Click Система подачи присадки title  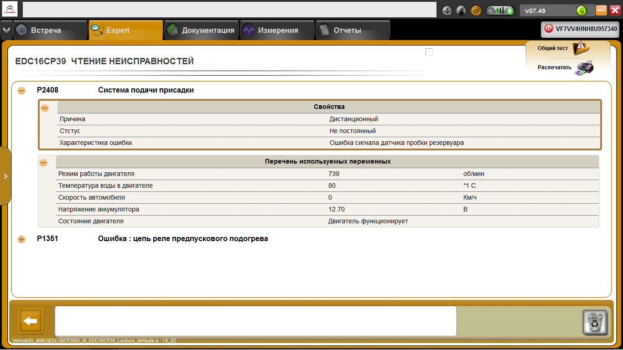coord(146,90)
